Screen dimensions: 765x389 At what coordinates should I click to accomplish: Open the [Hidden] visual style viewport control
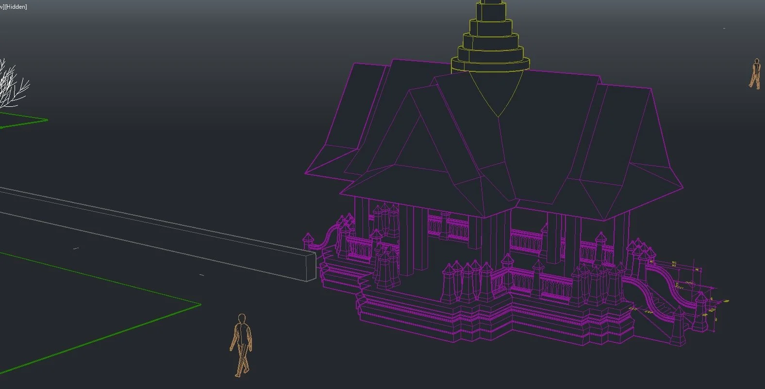pos(16,7)
